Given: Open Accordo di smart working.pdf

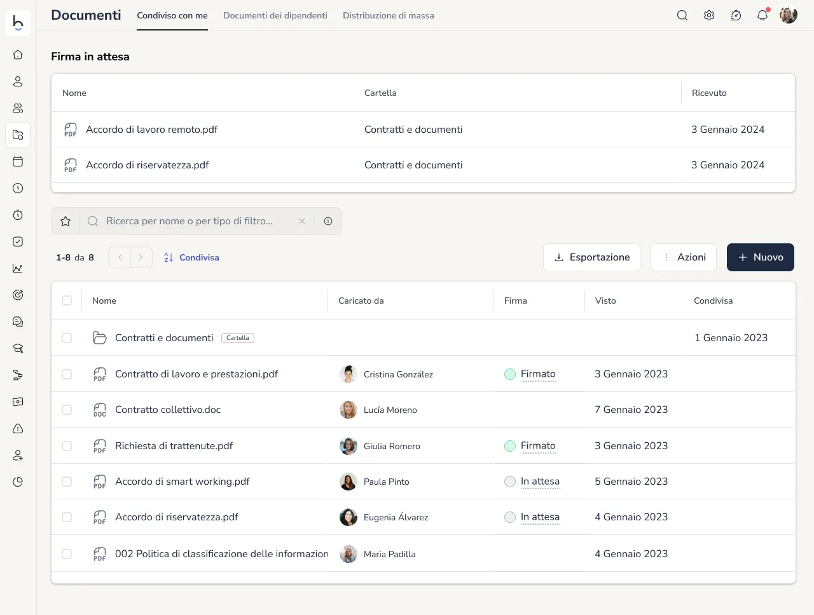Looking at the screenshot, I should pos(183,482).
